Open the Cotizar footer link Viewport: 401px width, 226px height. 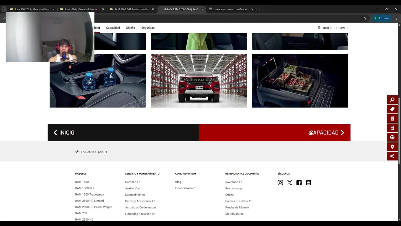(x=230, y=195)
